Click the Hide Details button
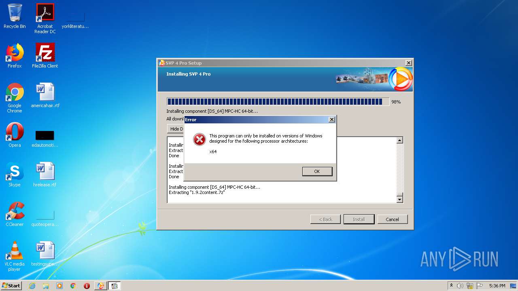 point(176,129)
